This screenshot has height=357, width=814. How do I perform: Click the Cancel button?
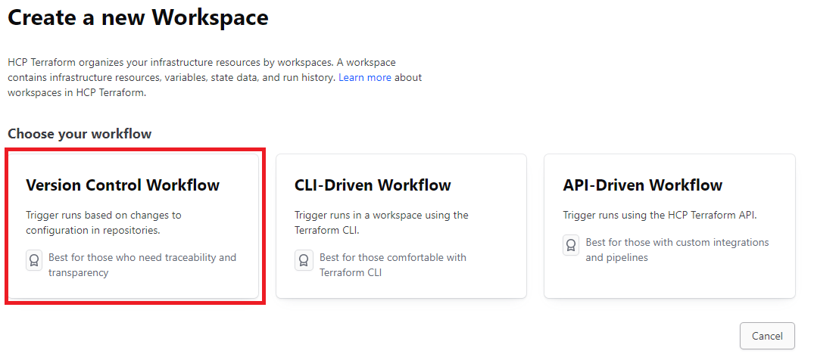767,336
